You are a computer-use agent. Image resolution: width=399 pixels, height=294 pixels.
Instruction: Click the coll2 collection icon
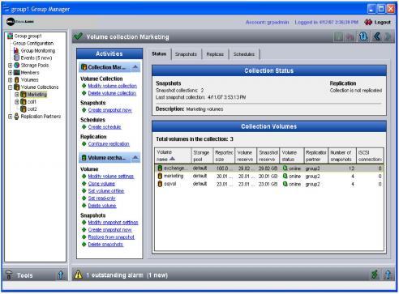(x=24, y=109)
